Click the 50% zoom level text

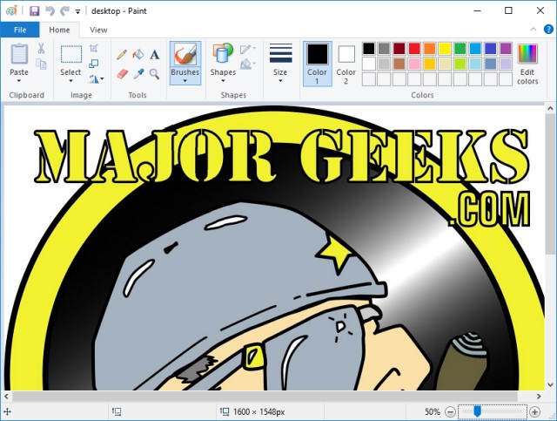(x=433, y=412)
